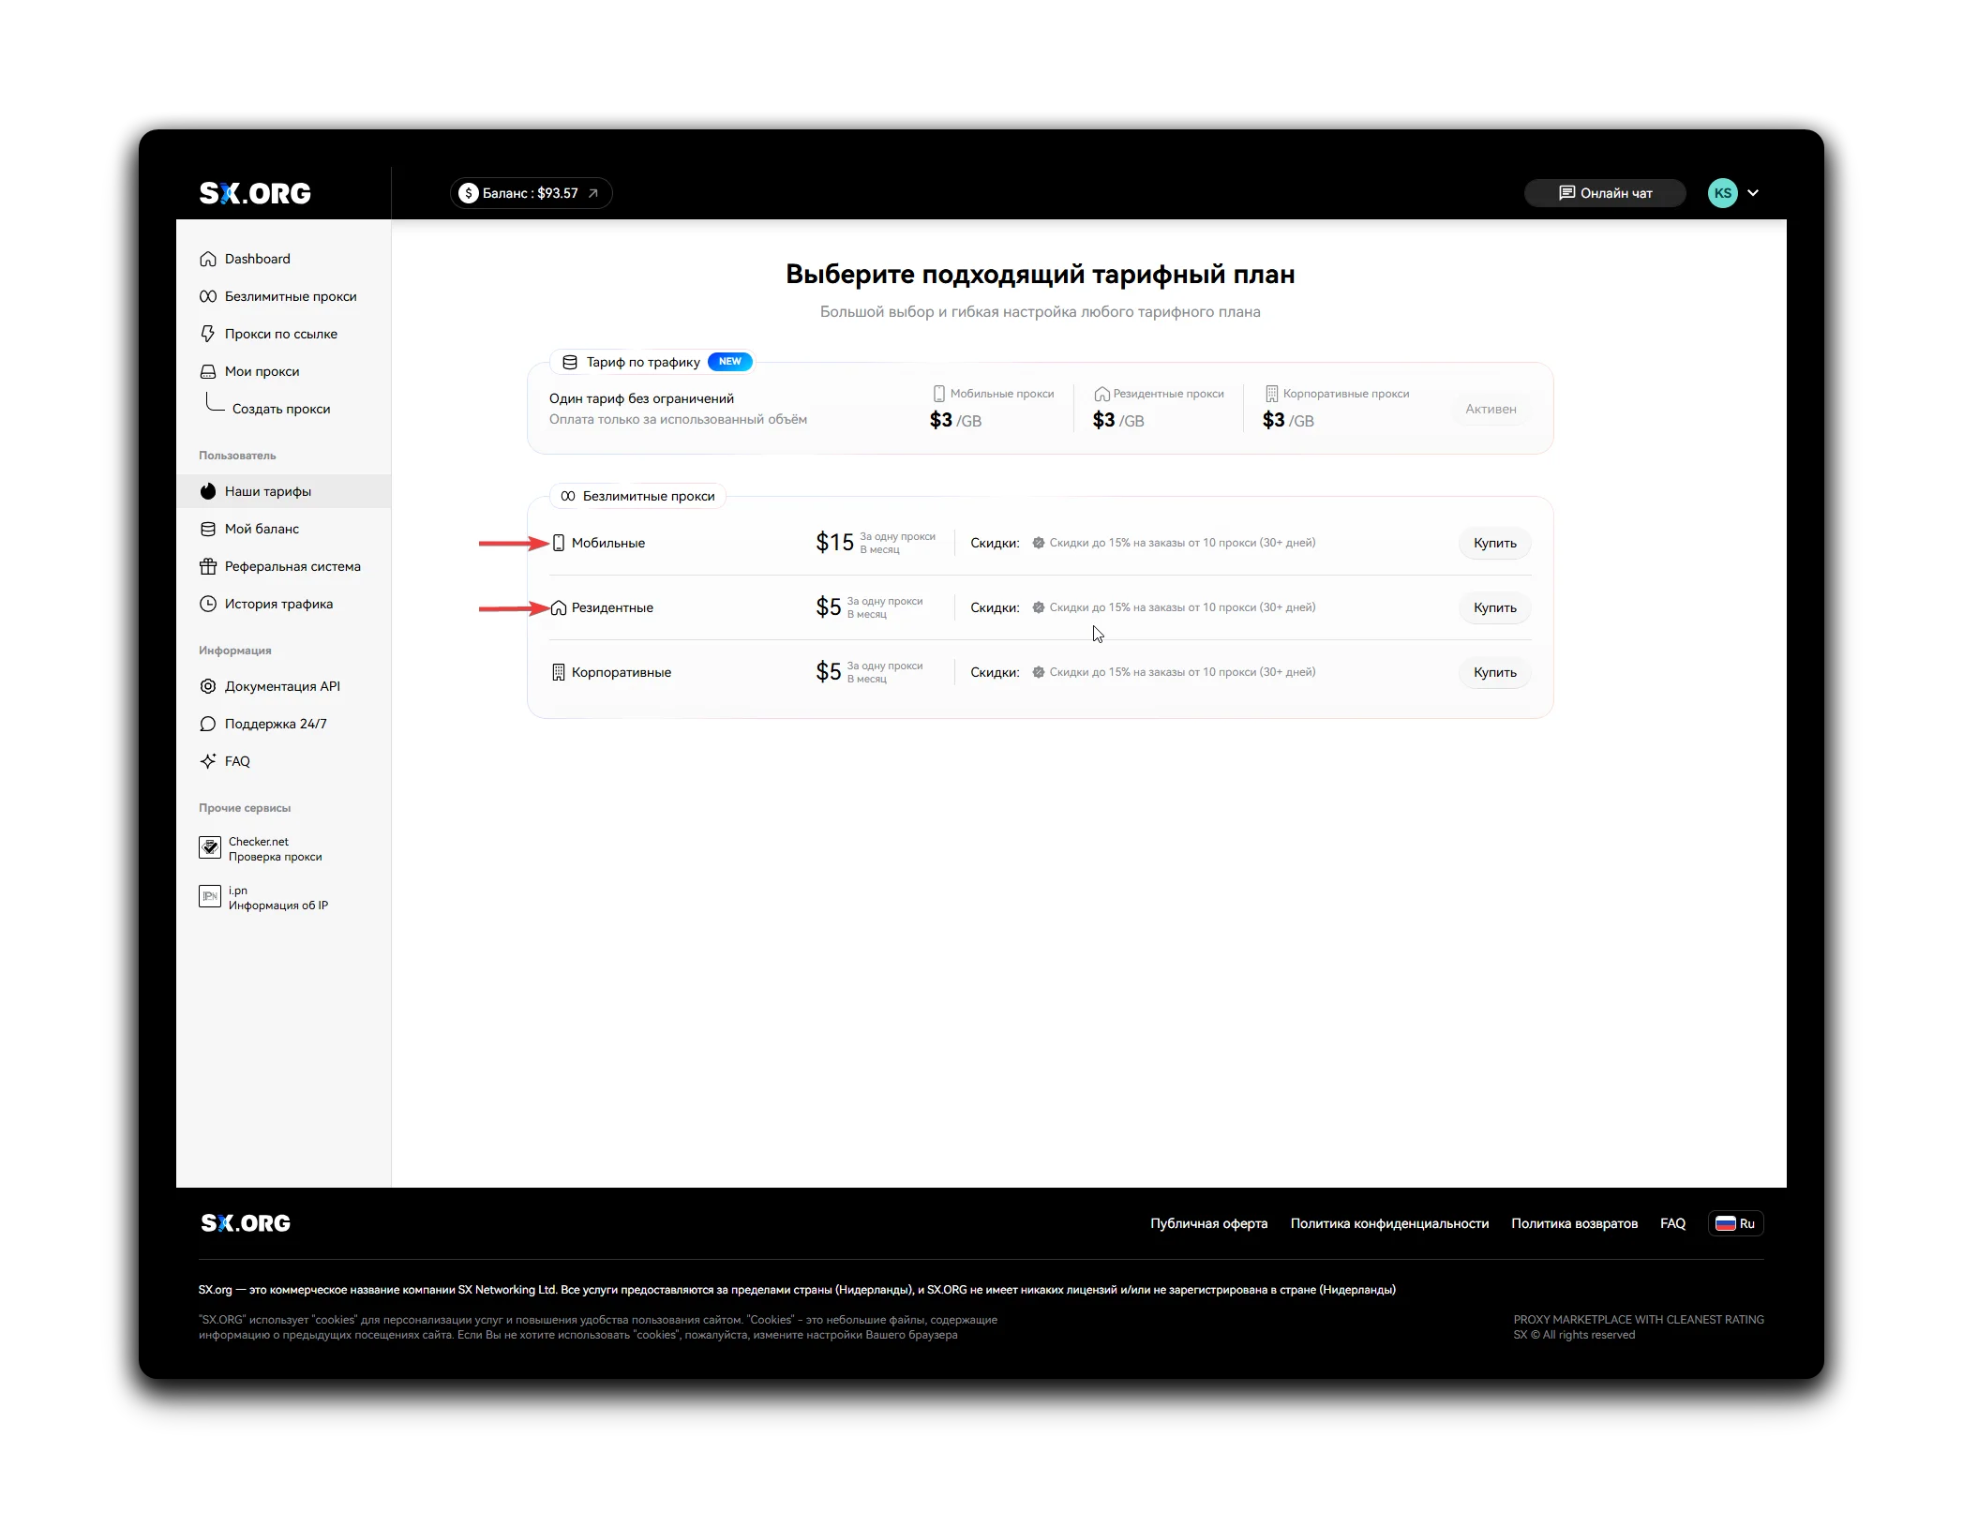Click the KS user avatar
1963x1527 pixels.
(1722, 193)
